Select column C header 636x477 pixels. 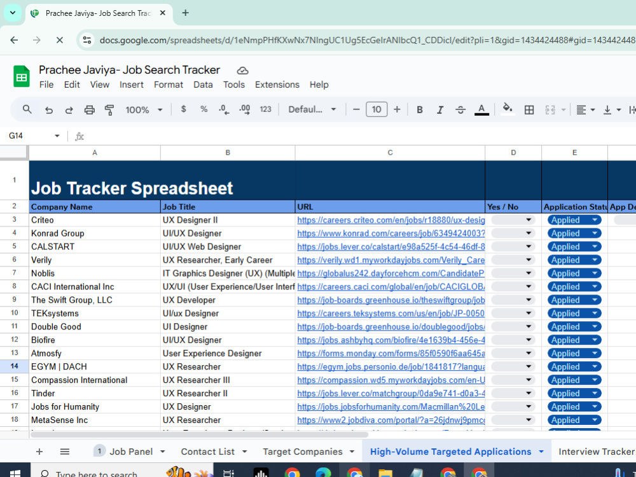pyautogui.click(x=390, y=153)
